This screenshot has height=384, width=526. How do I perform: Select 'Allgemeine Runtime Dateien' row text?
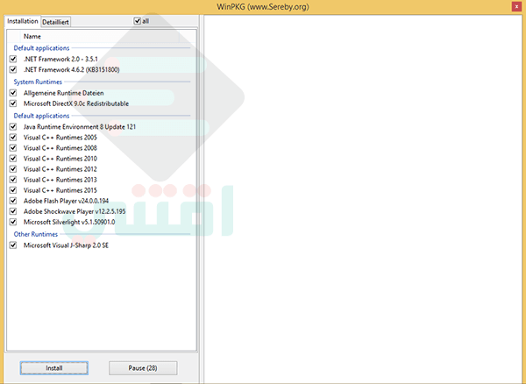coord(63,93)
